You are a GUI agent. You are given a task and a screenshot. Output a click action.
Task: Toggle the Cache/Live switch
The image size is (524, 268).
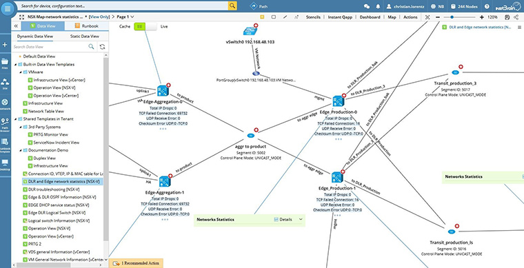[145, 26]
